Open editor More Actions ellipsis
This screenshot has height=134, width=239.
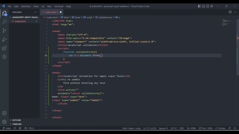coord(235,12)
